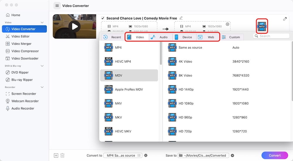
Task: Select Video Converter in the sidebar
Action: (x=24, y=29)
